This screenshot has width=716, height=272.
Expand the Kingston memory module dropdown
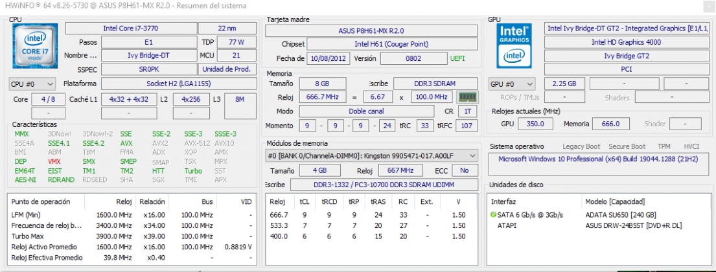(371, 155)
